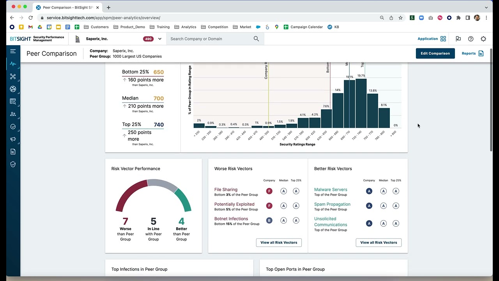Click the flag icon in header
Screen dimensions: 499x281
point(458,39)
